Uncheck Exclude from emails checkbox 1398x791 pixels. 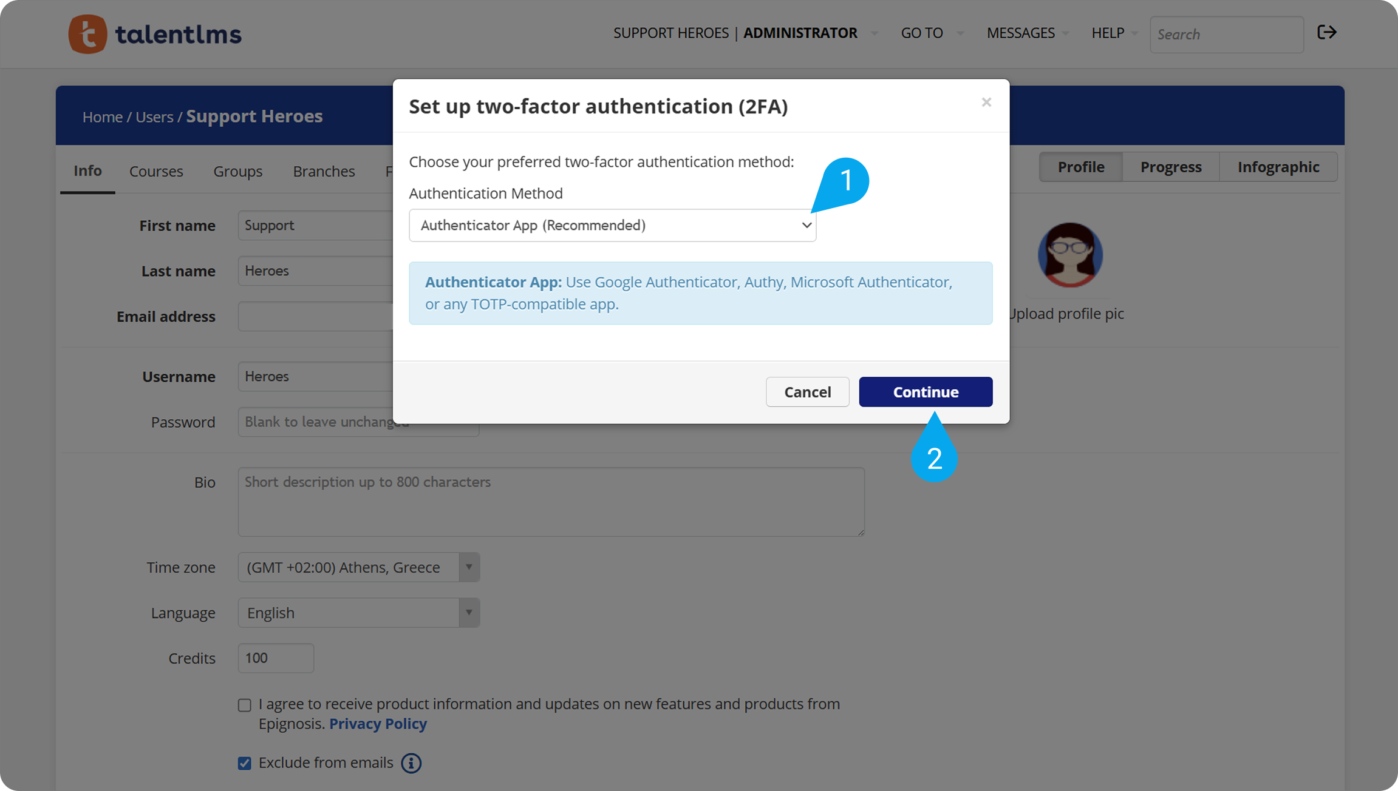245,763
